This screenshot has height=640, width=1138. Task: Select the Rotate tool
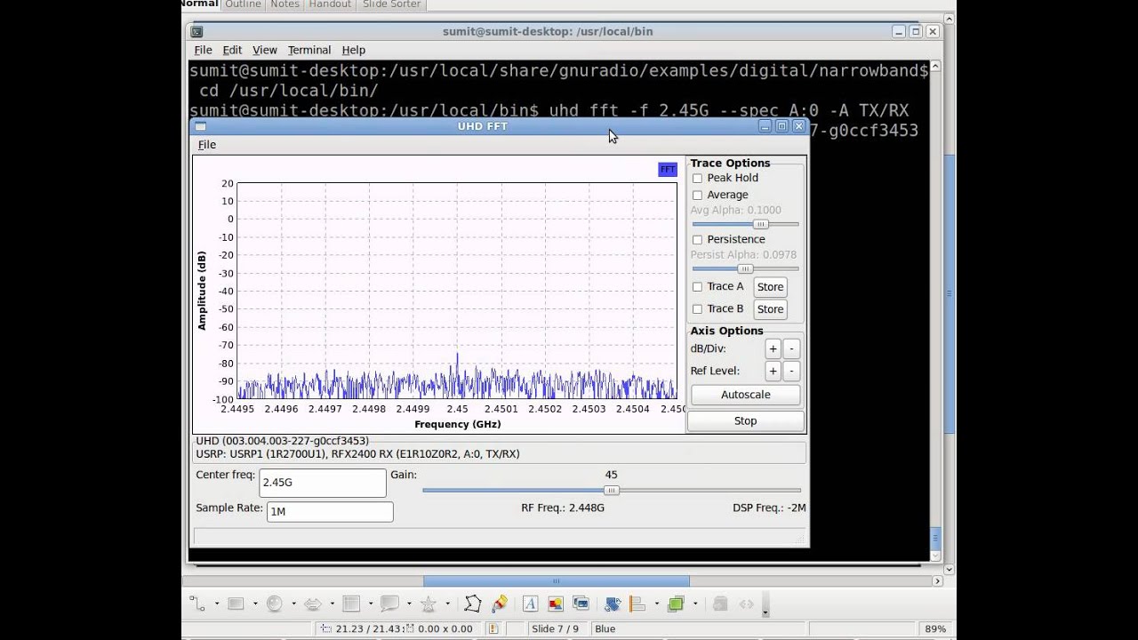pos(612,604)
